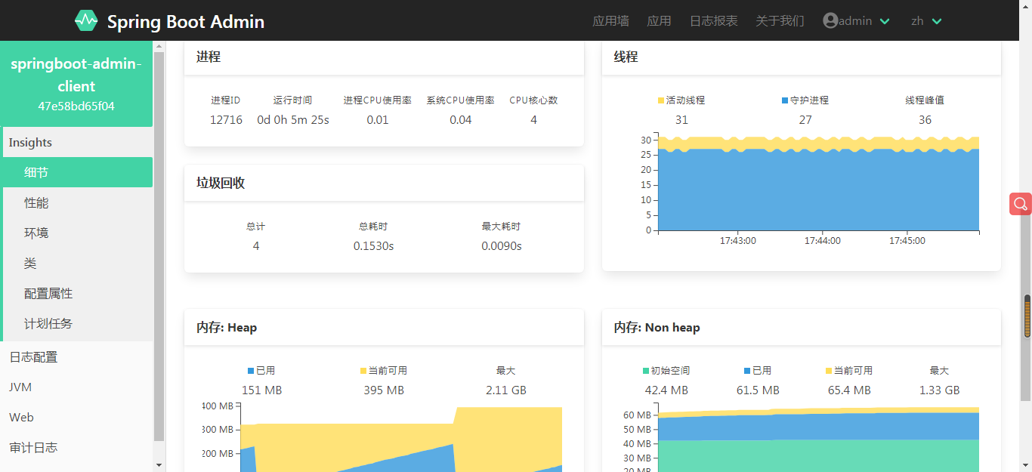1032x472 pixels.
Task: Collapse the Insights sidebar section
Action: [x=76, y=142]
